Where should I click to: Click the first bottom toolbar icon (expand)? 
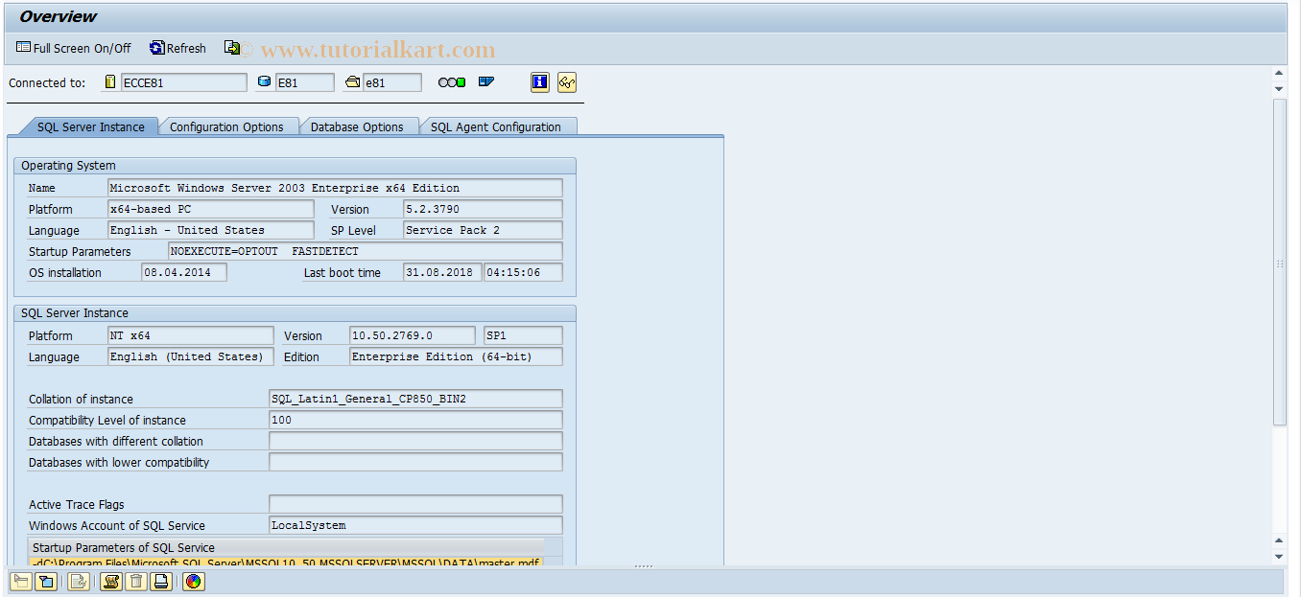pyautogui.click(x=20, y=581)
